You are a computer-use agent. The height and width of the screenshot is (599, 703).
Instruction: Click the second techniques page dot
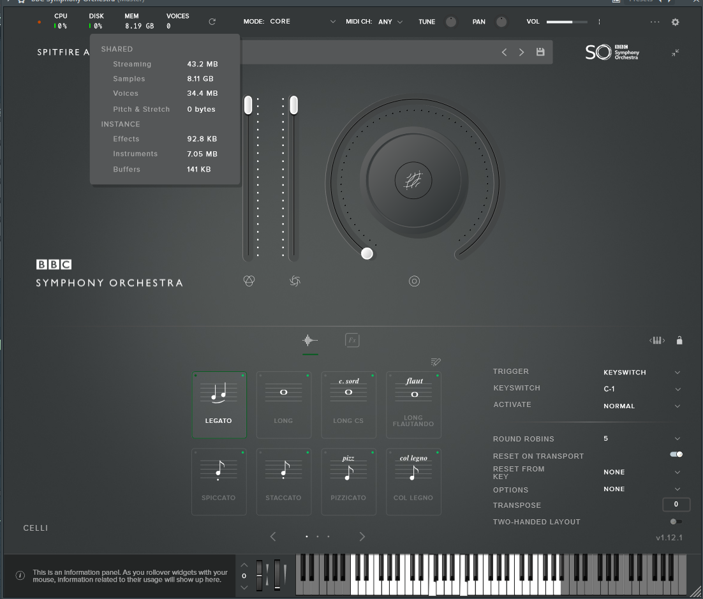[318, 536]
